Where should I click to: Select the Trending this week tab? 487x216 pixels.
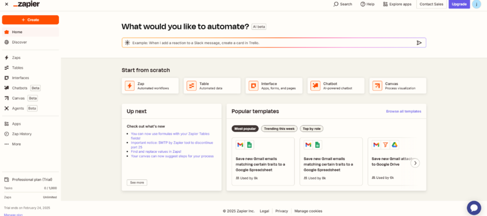click(279, 128)
